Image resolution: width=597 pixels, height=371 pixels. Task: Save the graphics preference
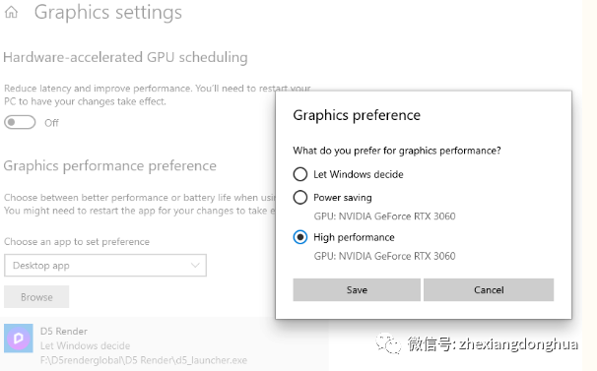pos(357,290)
